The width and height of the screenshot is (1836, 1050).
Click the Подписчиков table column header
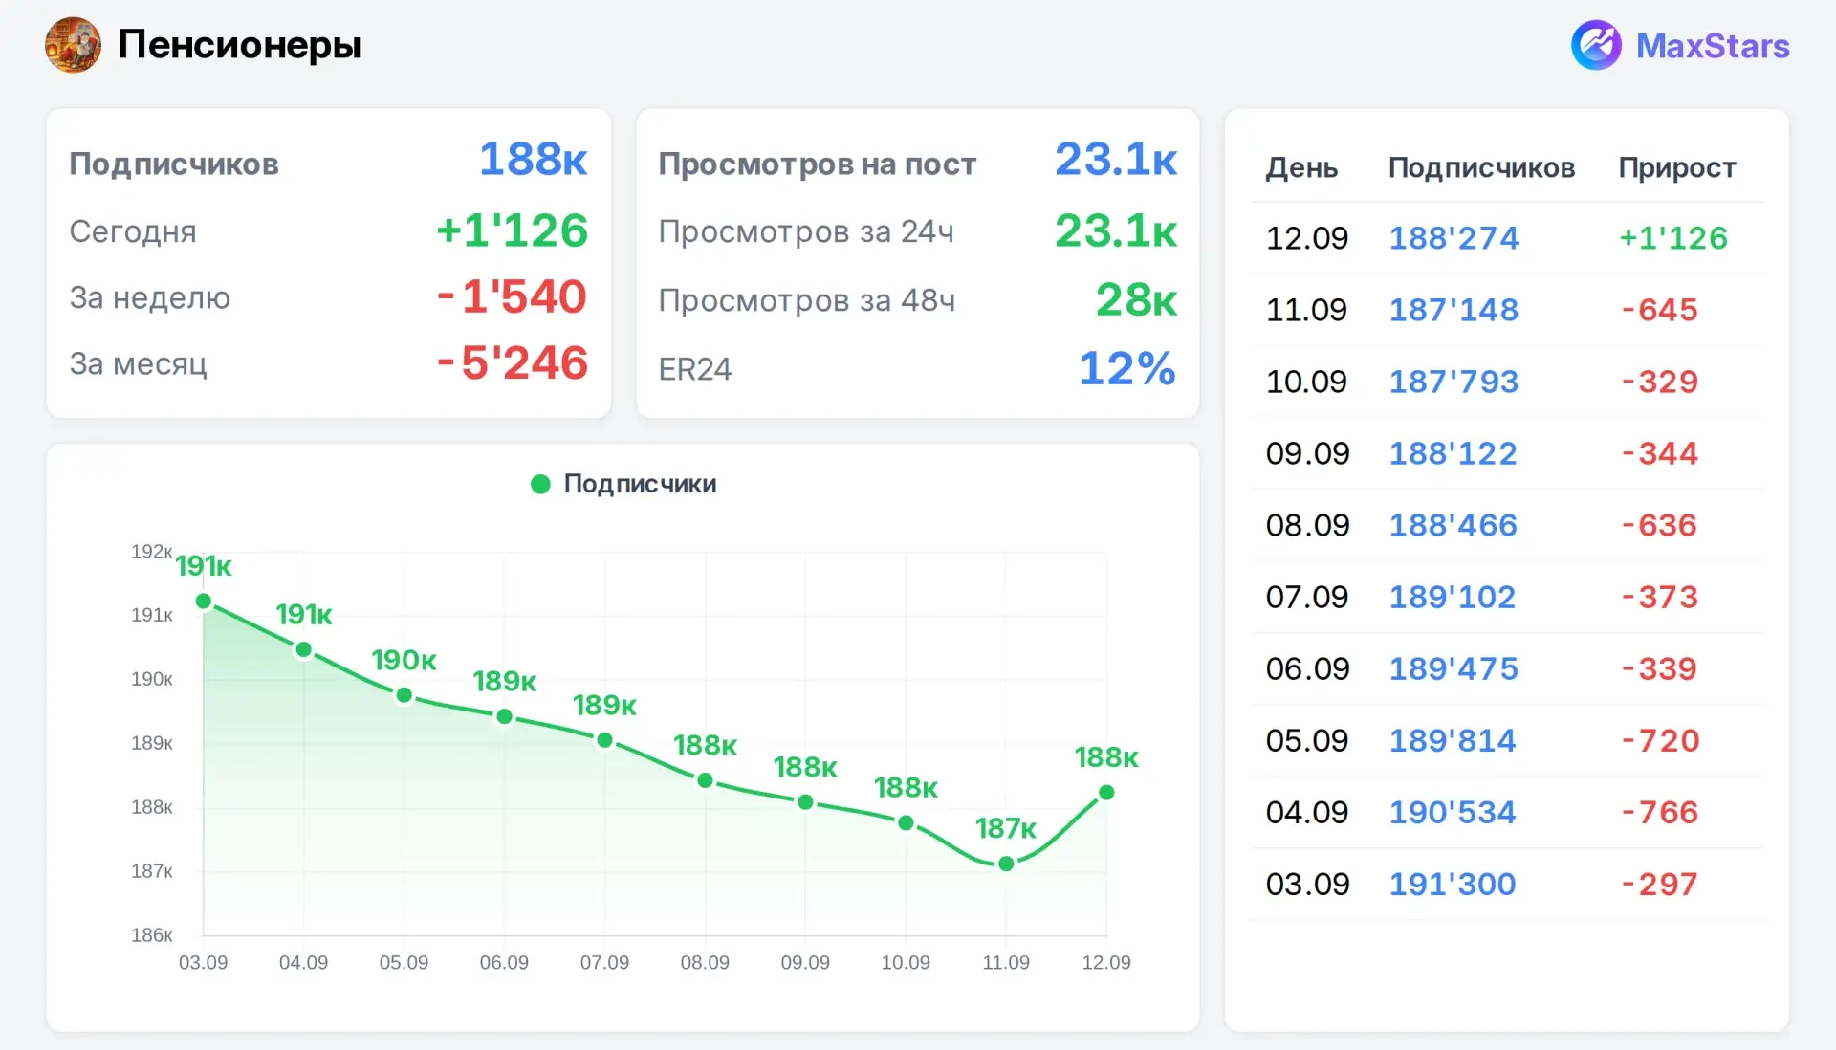[x=1481, y=168]
